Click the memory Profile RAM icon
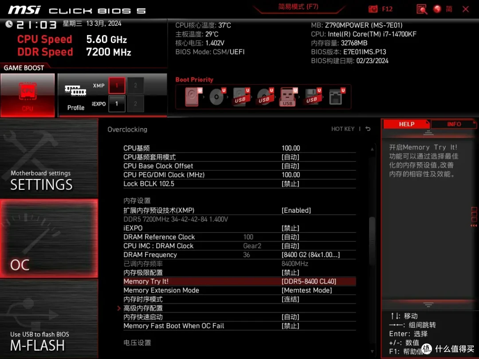479x359 pixels. 75,91
